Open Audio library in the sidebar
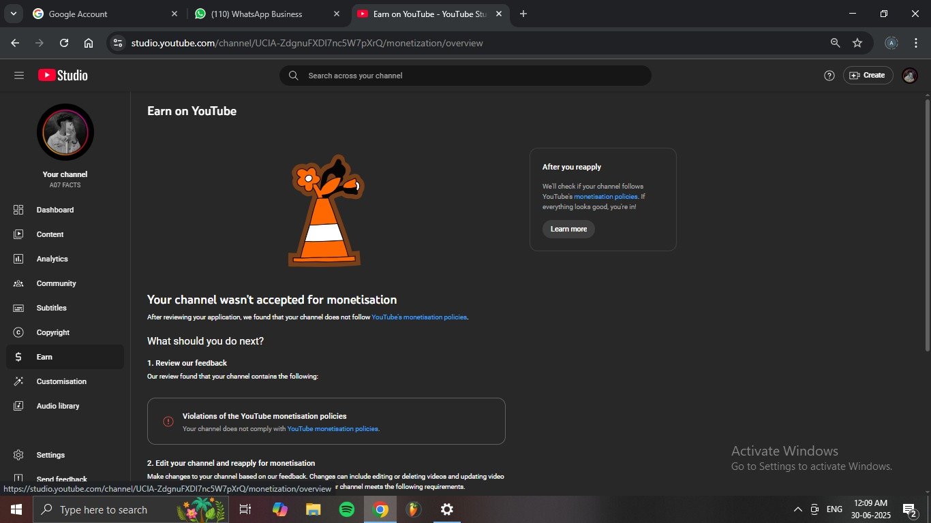Viewport: 931px width, 523px height. point(65,406)
